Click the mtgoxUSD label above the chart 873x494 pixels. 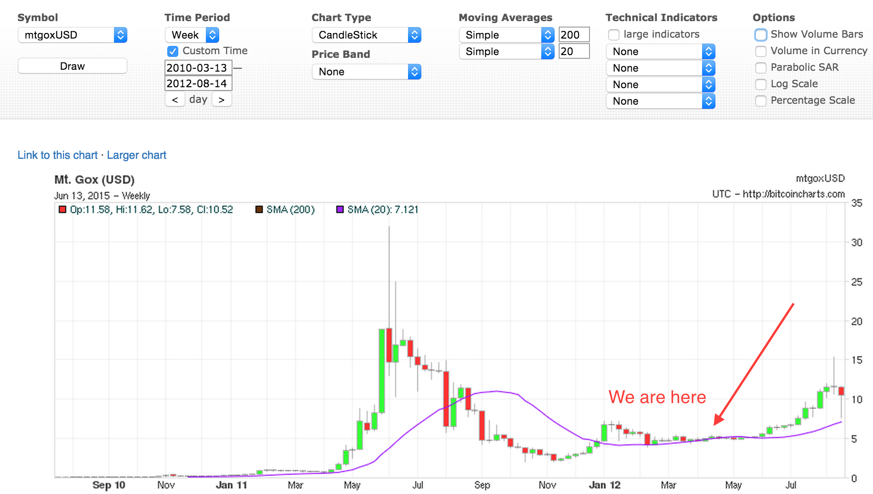coord(820,178)
